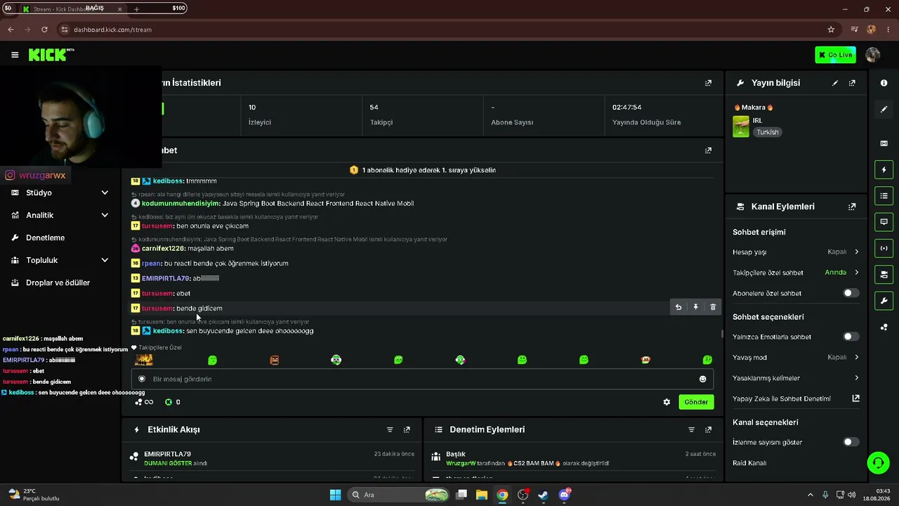Click EMIRPIRTLA79 in Etkinlik Akışı
This screenshot has width=899, height=506.
coord(167,454)
